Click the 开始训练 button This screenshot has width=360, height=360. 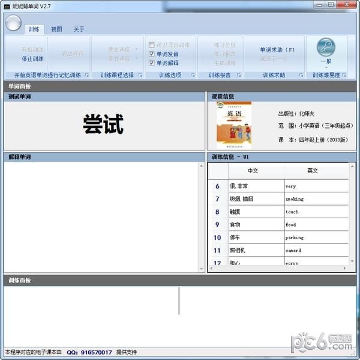click(32, 49)
